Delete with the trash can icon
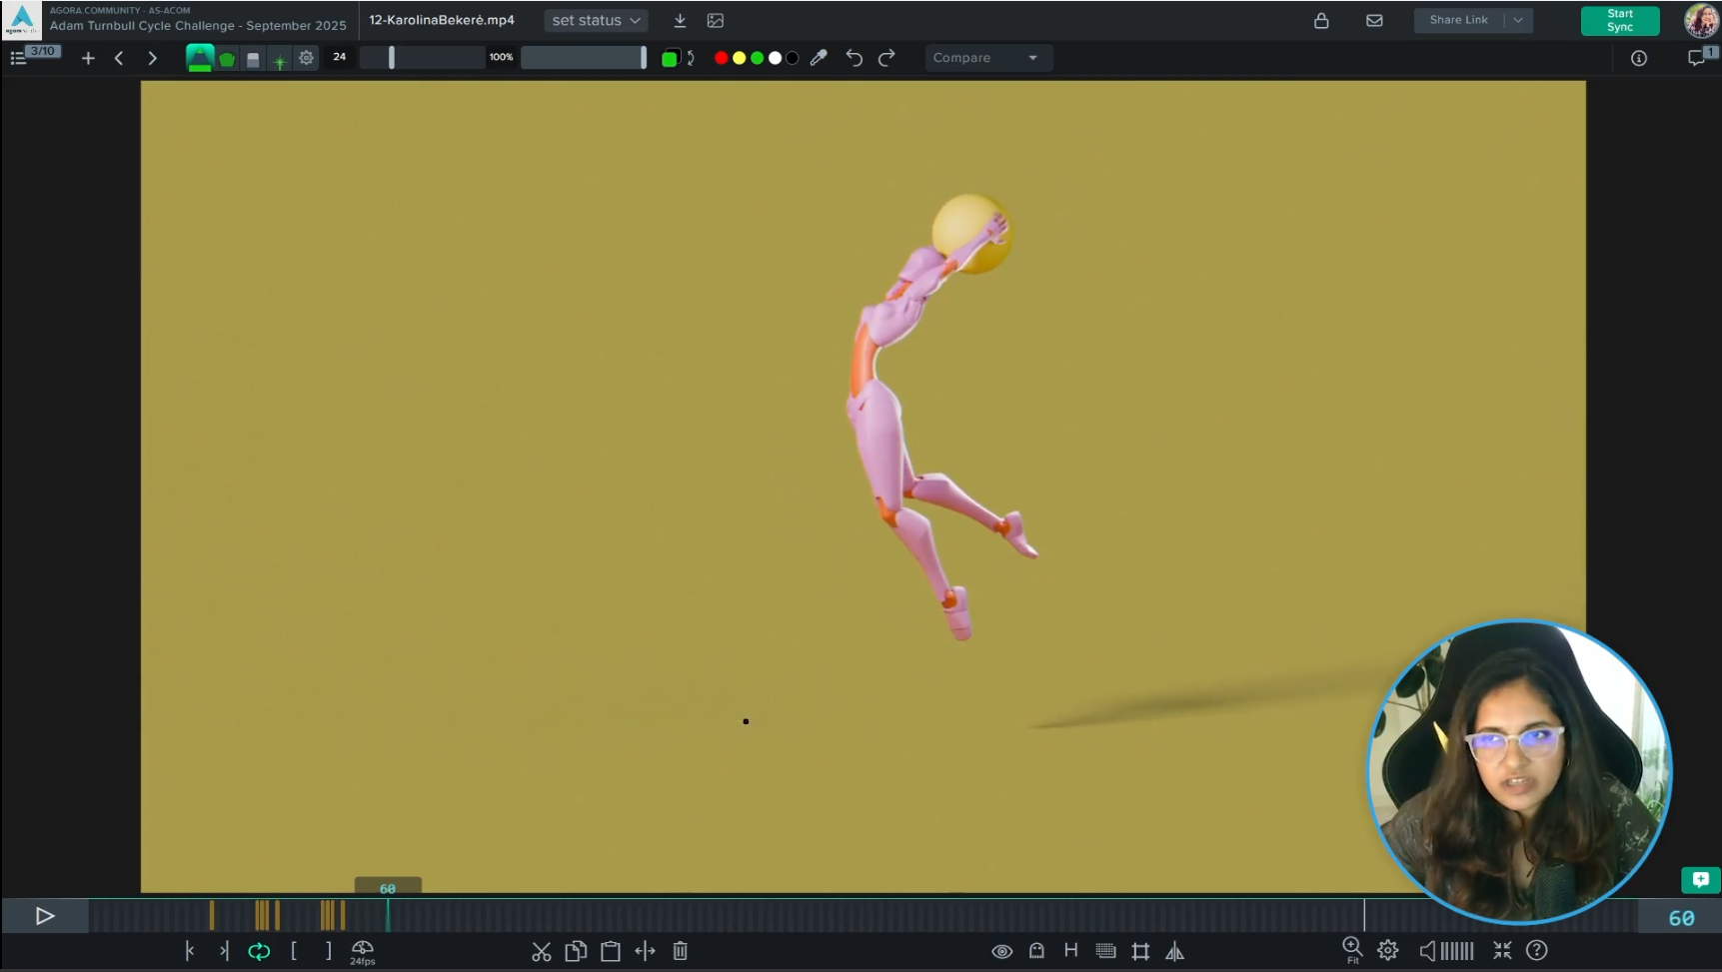 [x=681, y=951]
